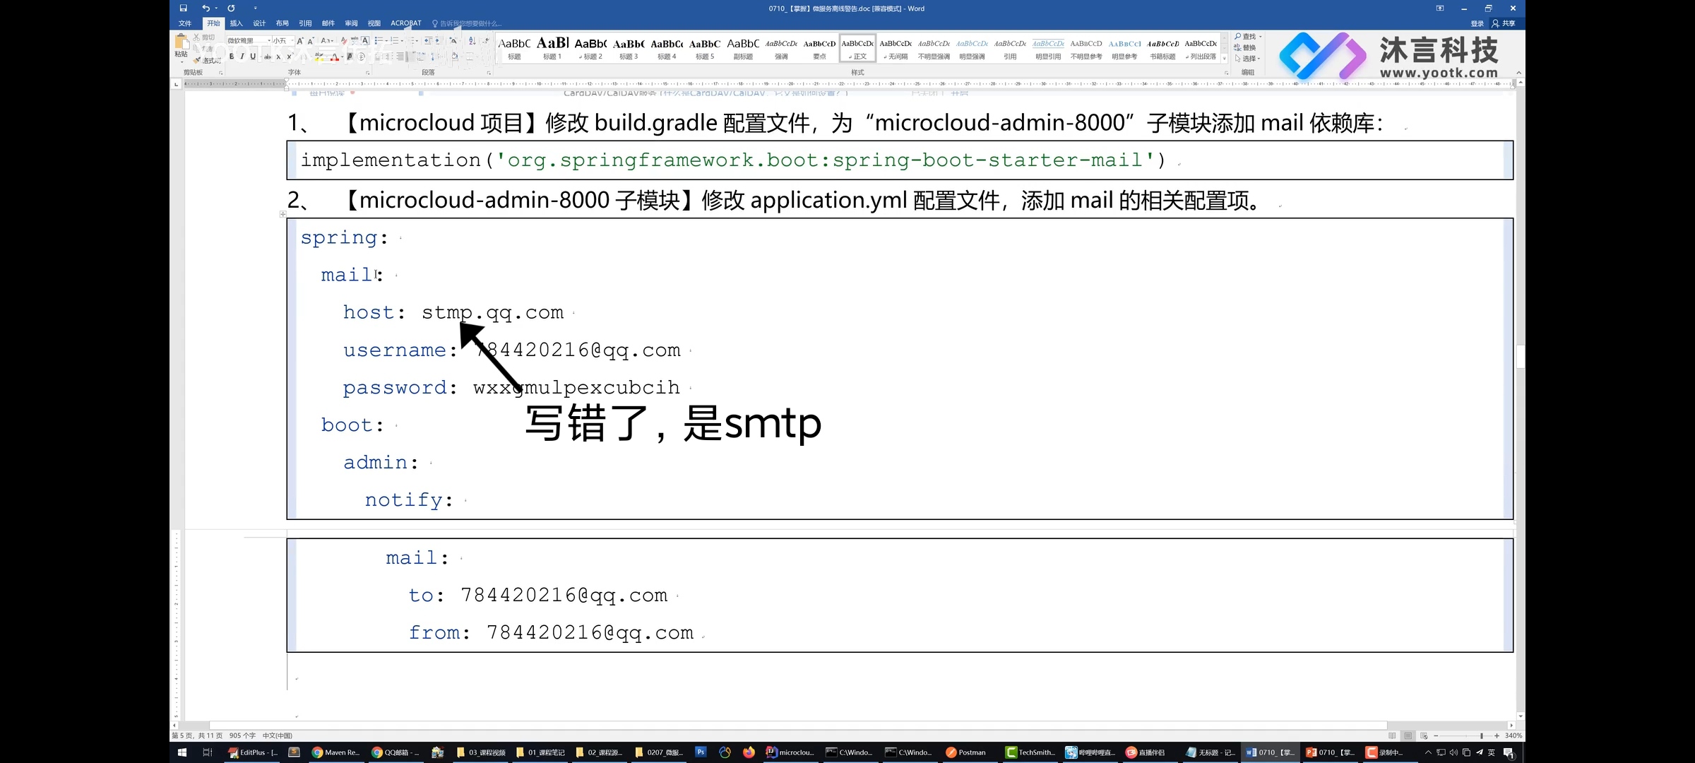Click the Undo arrow icon

coord(206,8)
